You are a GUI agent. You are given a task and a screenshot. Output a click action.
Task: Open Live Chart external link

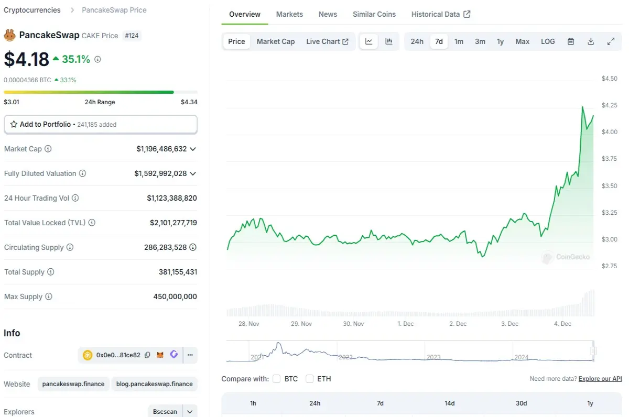327,41
